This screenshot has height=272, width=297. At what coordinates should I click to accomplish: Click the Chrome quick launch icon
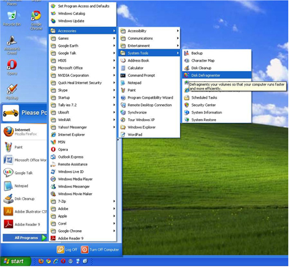(49, 261)
